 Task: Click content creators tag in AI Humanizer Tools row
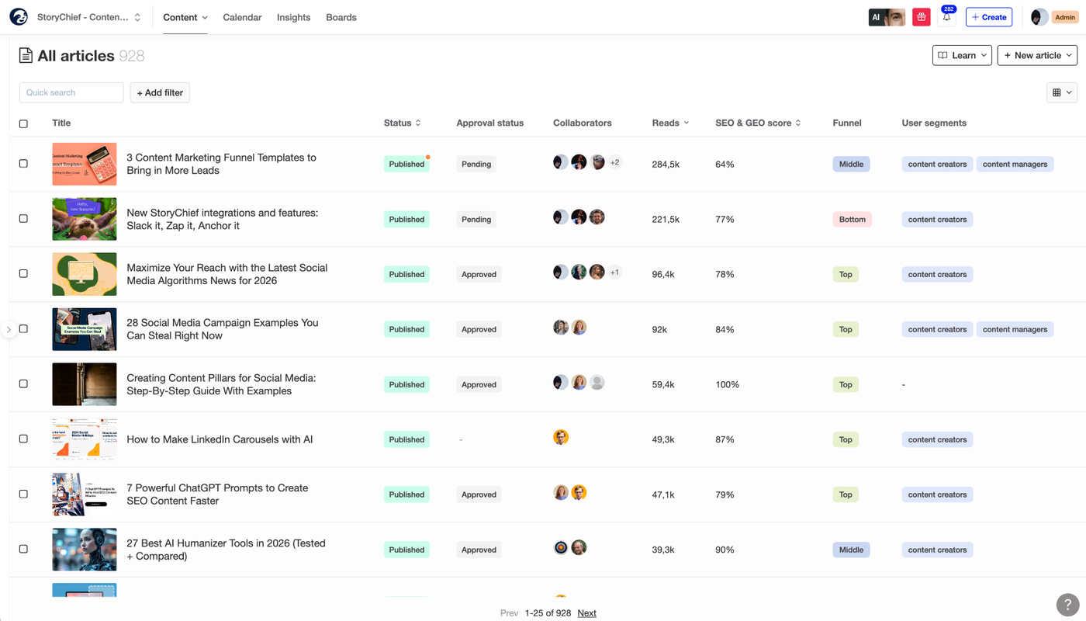tap(937, 550)
